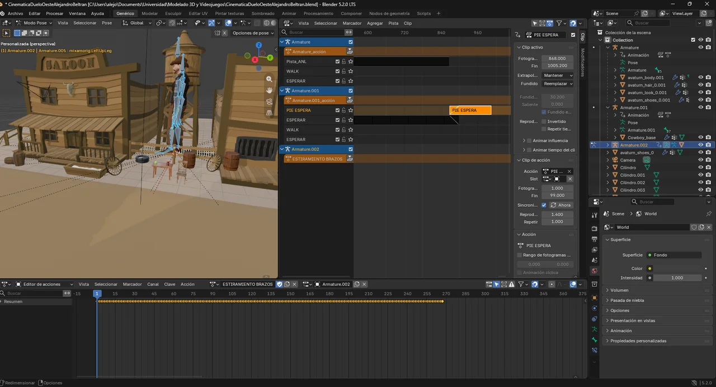This screenshot has height=387, width=716.
Task: Open Fundido Reemplazar dropdown
Action: [x=557, y=84]
